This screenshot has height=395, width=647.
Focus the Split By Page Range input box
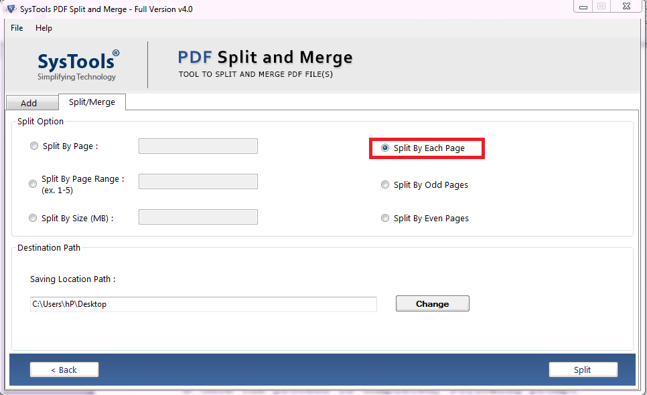[x=198, y=182]
